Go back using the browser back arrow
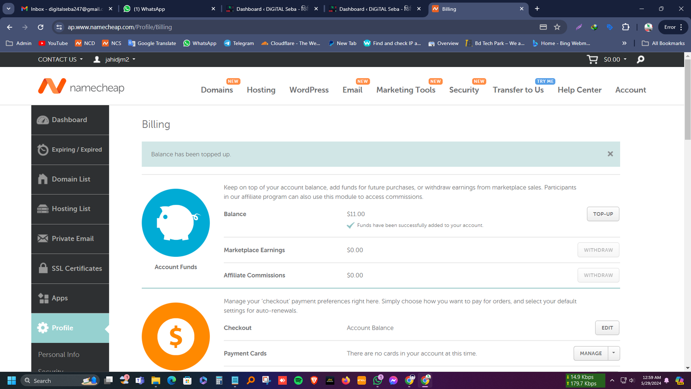The height and width of the screenshot is (389, 691). click(x=10, y=27)
